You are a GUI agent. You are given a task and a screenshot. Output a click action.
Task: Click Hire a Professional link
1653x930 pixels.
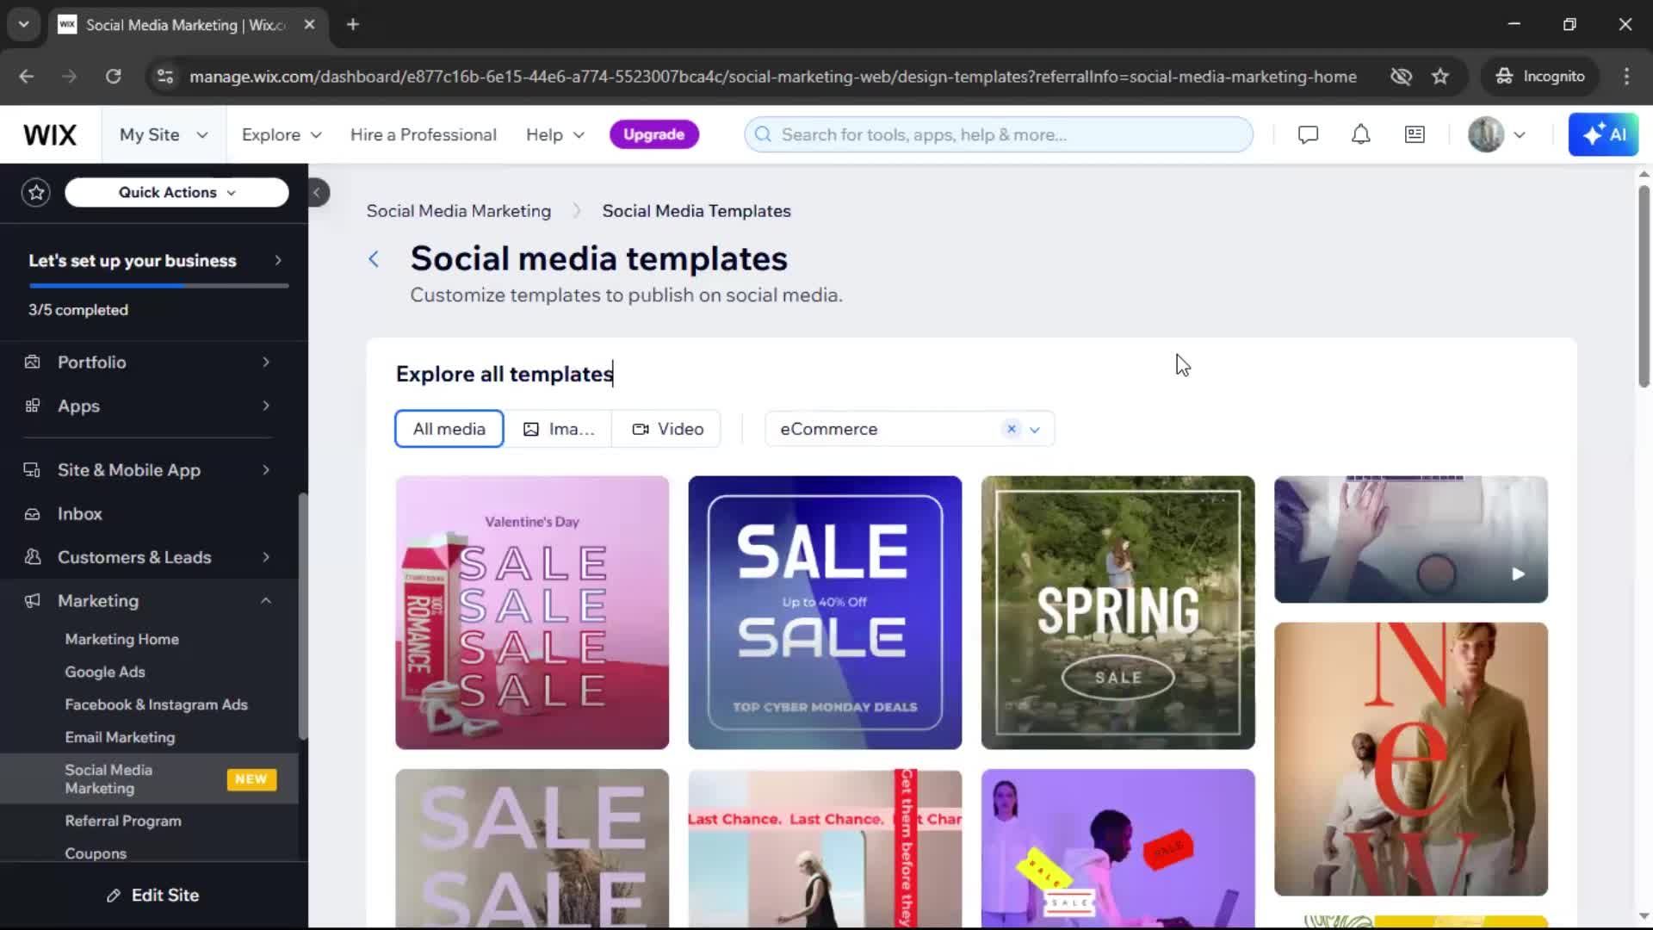click(x=423, y=134)
